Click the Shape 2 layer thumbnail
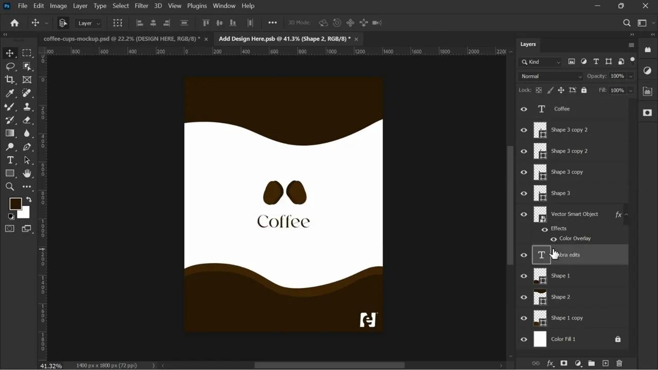 [x=540, y=297]
